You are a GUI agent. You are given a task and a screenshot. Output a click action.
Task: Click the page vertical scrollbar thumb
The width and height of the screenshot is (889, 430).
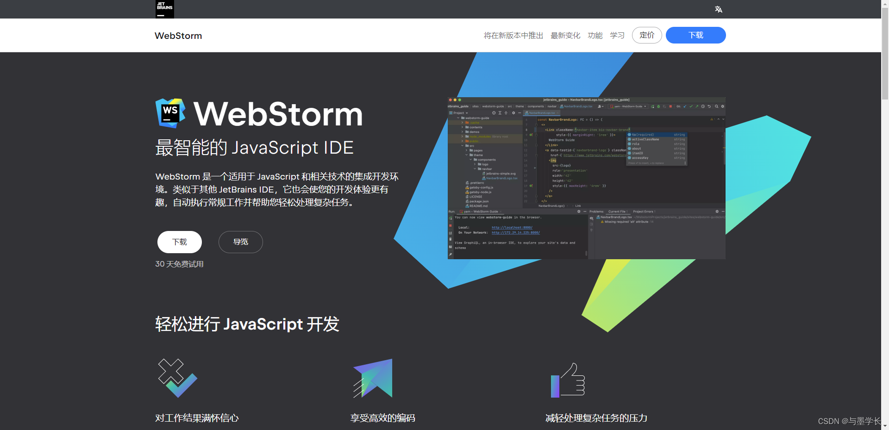point(885,54)
